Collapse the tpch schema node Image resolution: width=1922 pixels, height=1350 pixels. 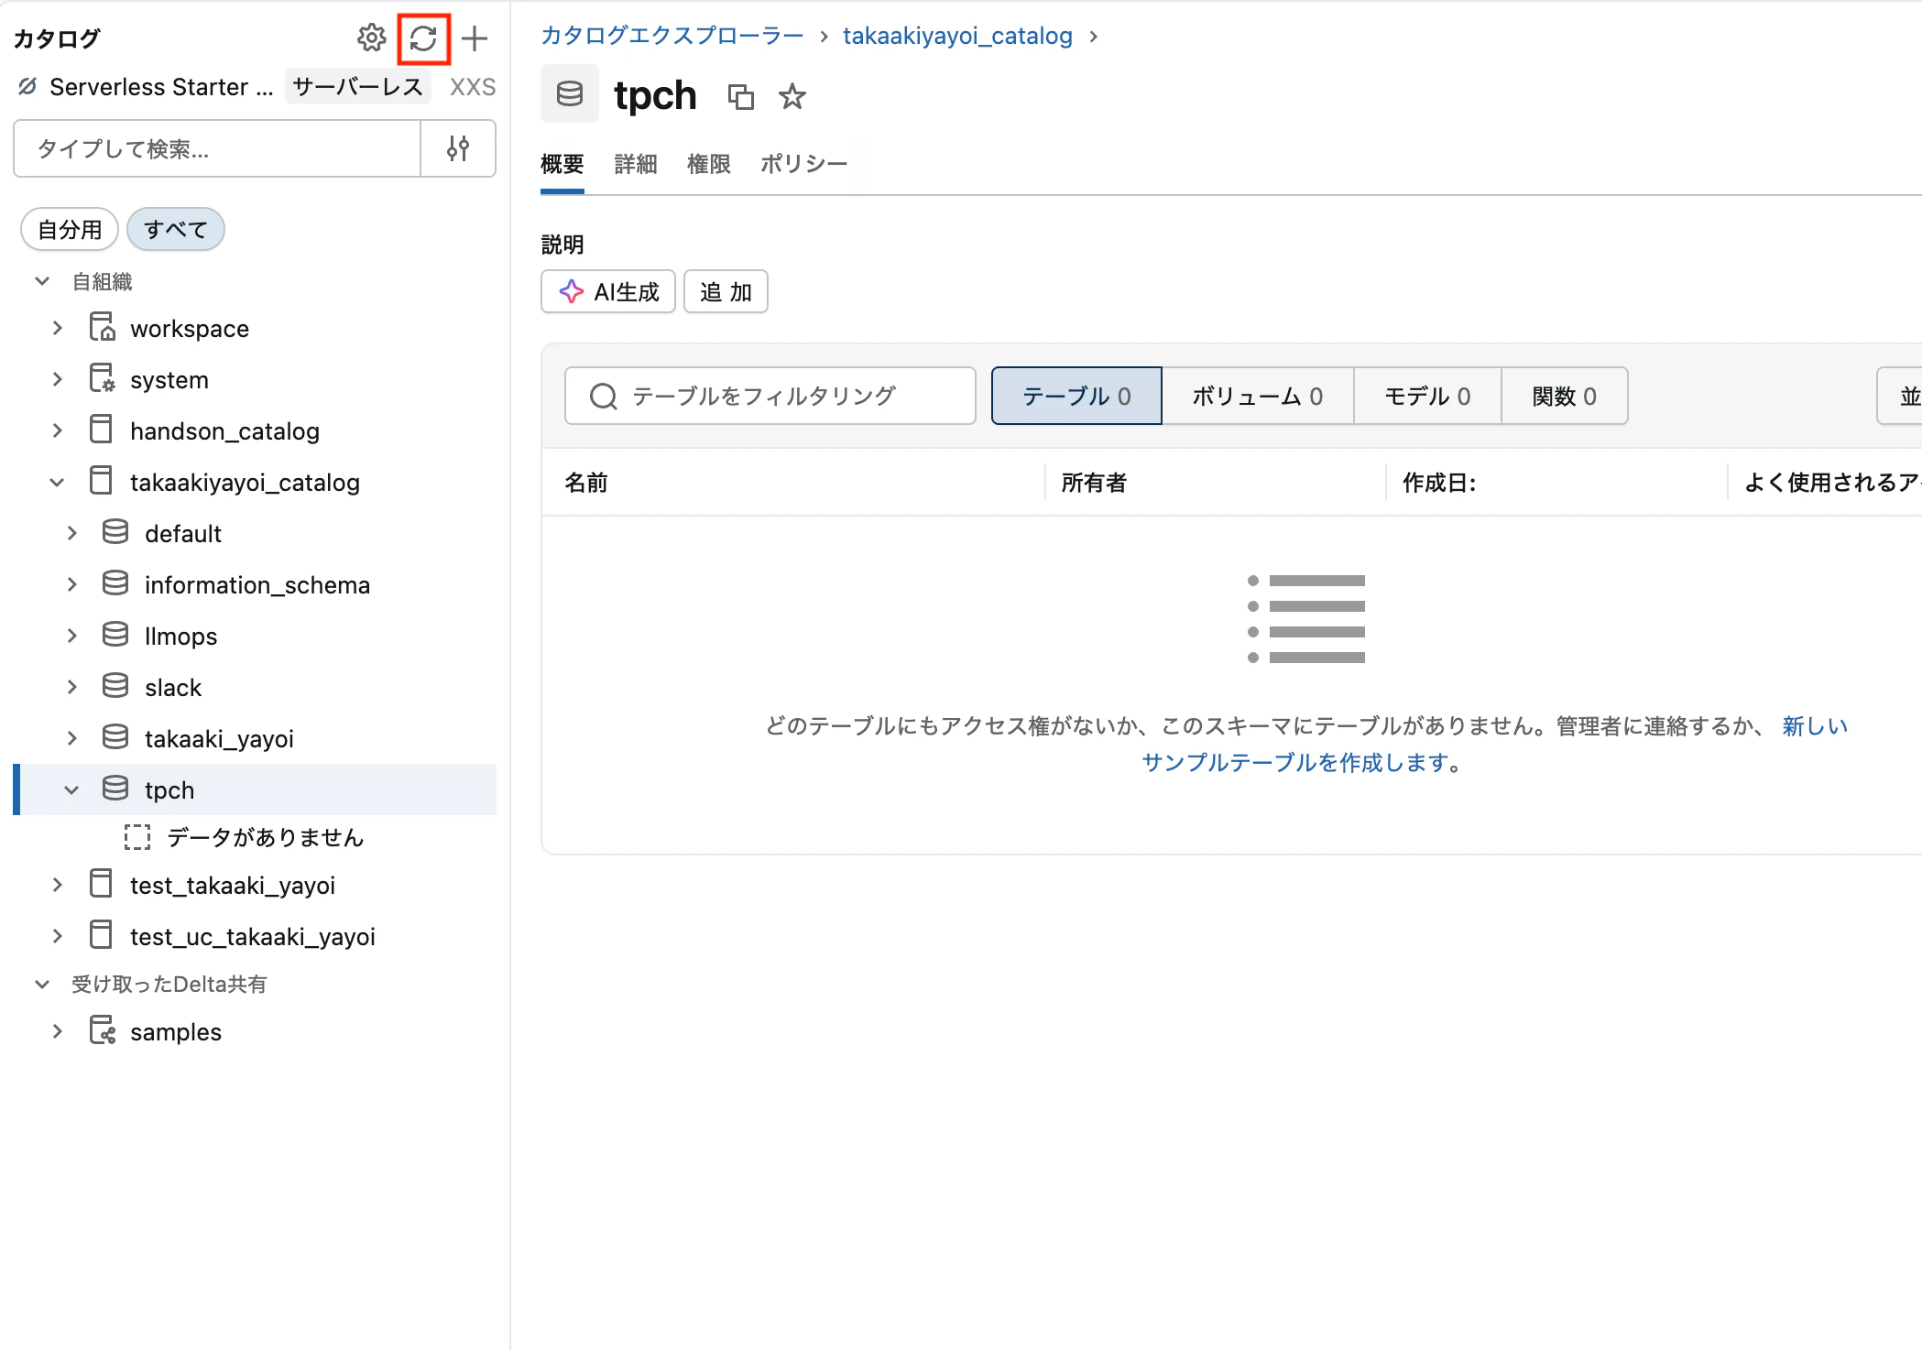pos(71,789)
